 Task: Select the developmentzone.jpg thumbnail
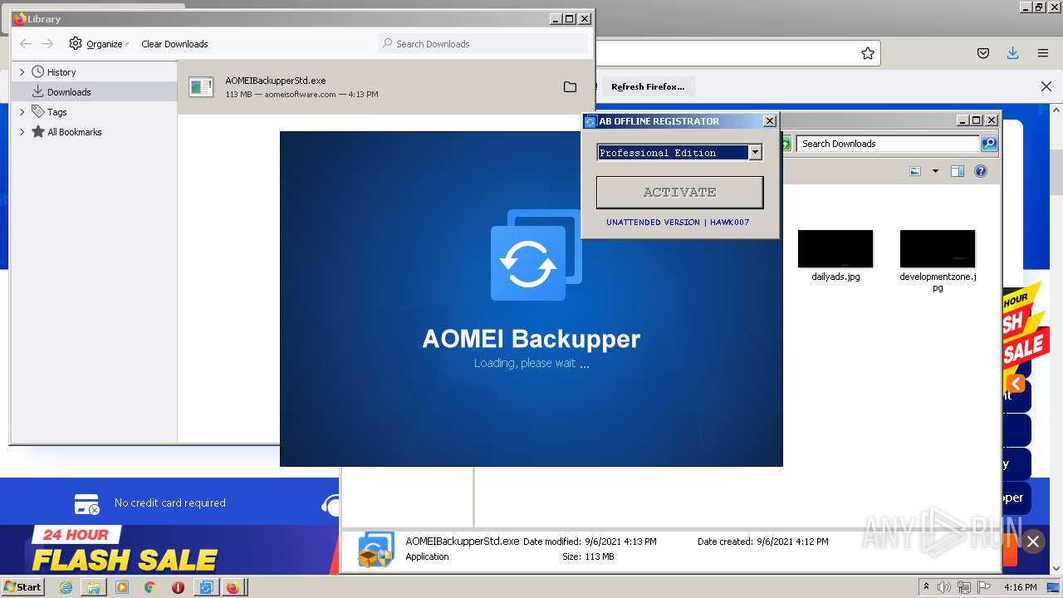tap(938, 249)
